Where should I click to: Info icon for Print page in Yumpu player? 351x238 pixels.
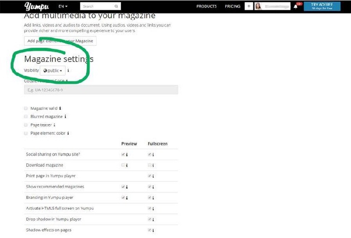tap(153, 176)
